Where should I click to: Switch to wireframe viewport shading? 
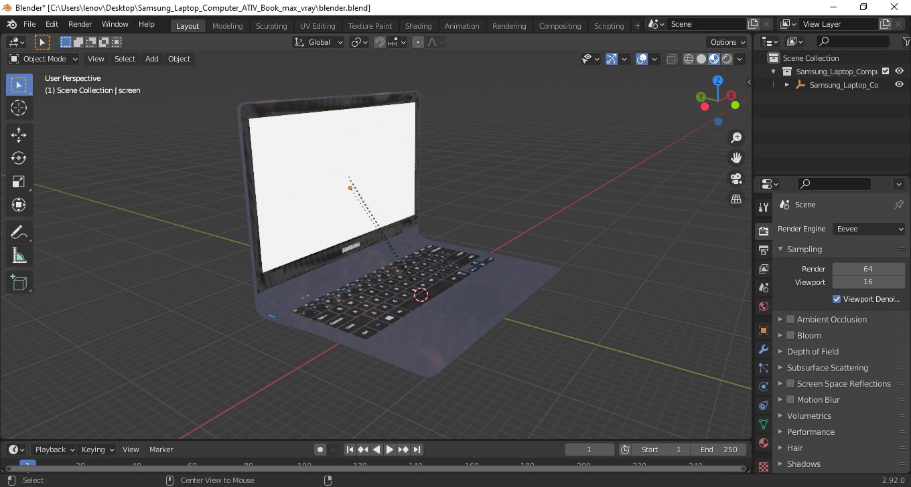point(689,59)
